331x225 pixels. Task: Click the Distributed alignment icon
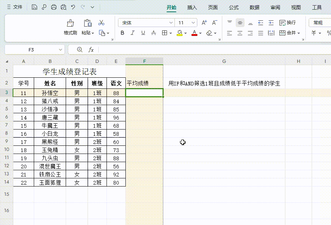point(271,33)
